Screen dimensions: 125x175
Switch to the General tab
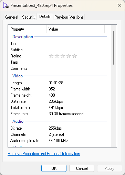12,17
